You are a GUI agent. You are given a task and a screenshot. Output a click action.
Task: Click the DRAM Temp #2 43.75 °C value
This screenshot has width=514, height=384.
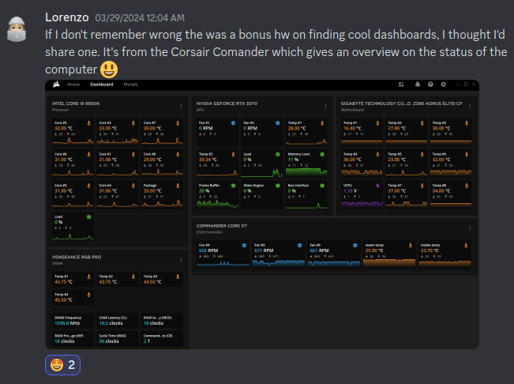click(108, 282)
